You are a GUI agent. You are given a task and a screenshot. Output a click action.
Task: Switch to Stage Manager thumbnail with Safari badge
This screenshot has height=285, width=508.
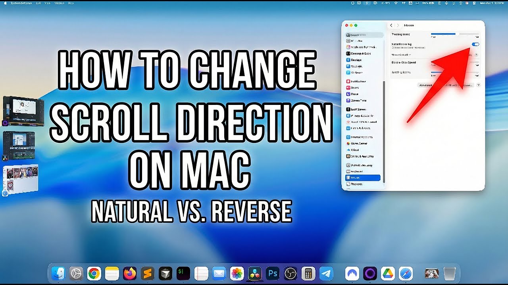[x=21, y=179]
